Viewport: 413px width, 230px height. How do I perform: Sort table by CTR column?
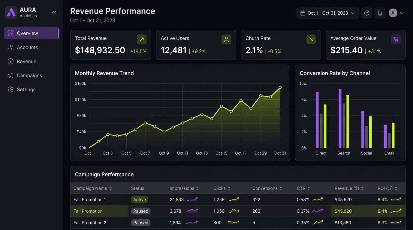[x=303, y=188]
